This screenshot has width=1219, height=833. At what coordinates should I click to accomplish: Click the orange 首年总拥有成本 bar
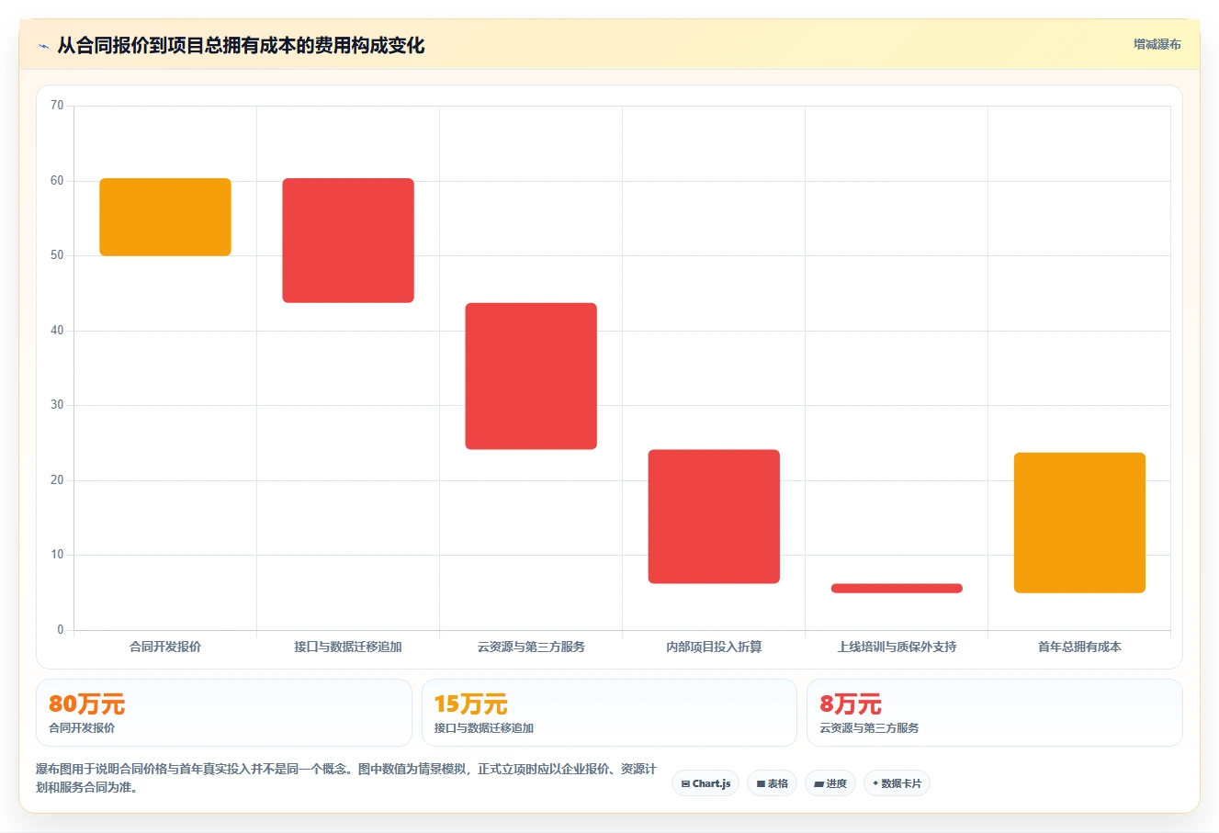[1079, 523]
